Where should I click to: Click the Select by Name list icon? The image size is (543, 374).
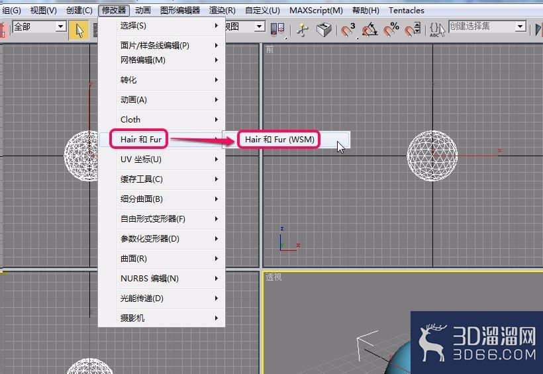pyautogui.click(x=95, y=30)
